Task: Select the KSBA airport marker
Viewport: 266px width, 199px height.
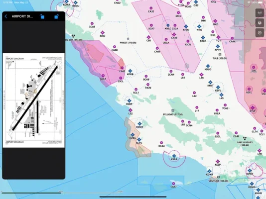Action: click(x=174, y=156)
